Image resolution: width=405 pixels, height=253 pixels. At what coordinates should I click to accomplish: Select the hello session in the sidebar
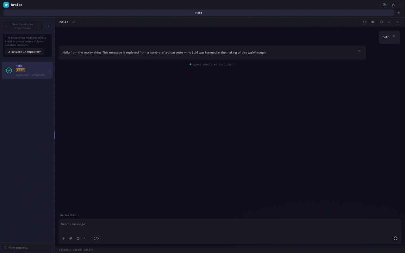[27, 70]
